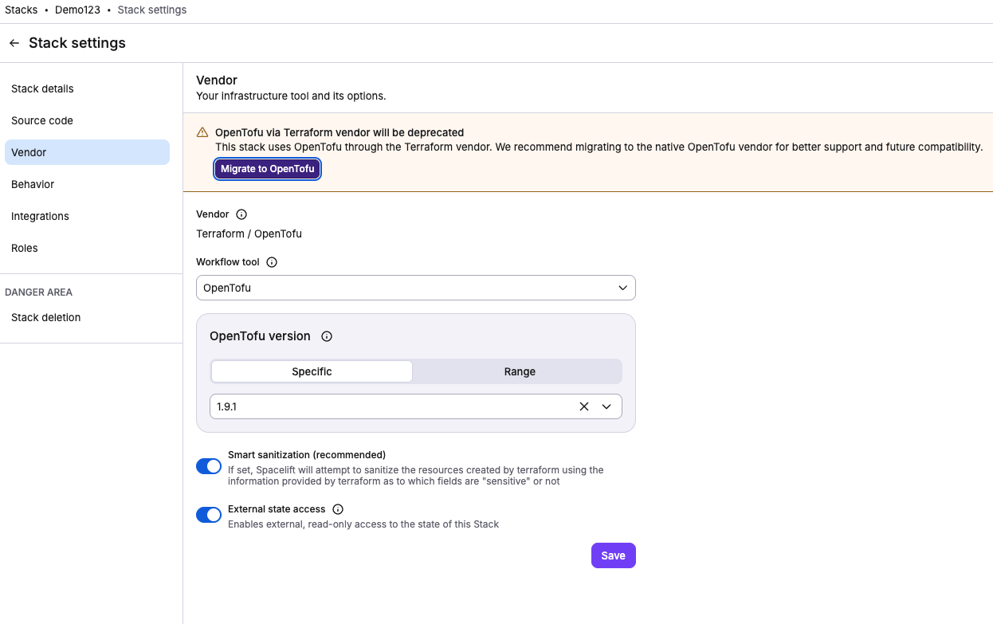Expand the 1.9.1 version dropdown arrow
993x624 pixels.
click(606, 406)
